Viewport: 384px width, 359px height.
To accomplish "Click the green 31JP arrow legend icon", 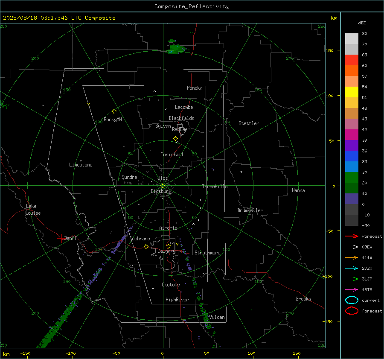I will pyautogui.click(x=352, y=279).
